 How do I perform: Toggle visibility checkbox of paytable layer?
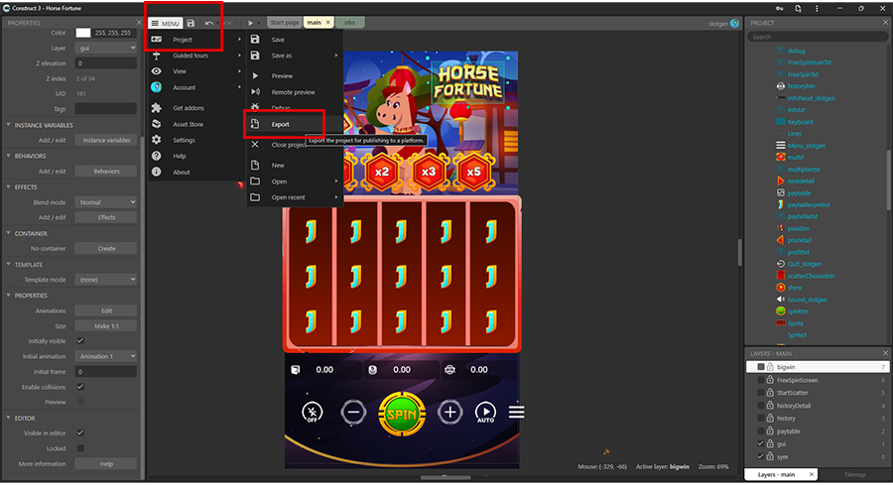point(761,431)
